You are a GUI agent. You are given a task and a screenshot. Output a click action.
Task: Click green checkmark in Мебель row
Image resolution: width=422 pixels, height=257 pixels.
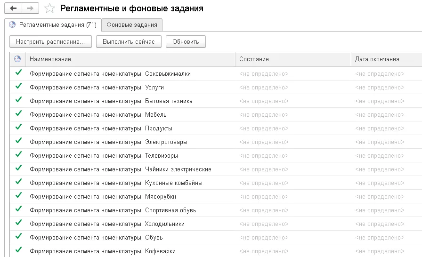coord(18,113)
